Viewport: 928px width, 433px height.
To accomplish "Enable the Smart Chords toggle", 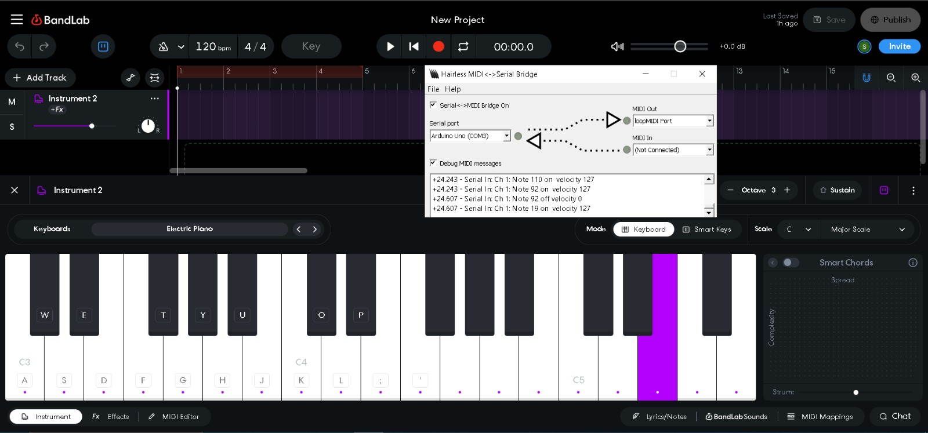I will (x=791, y=263).
